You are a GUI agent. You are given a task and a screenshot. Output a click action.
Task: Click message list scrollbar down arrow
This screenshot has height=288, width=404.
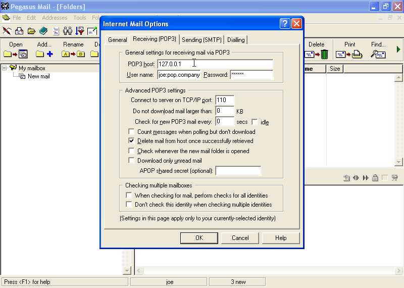(x=398, y=162)
